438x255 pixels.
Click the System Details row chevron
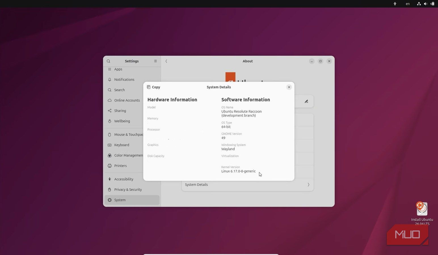point(308,185)
